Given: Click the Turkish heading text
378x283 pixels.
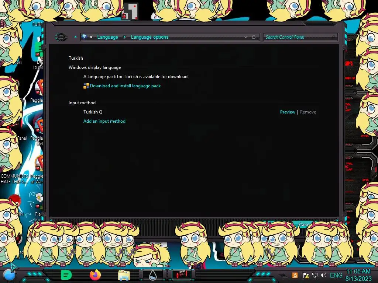Looking at the screenshot, I should click(x=76, y=58).
